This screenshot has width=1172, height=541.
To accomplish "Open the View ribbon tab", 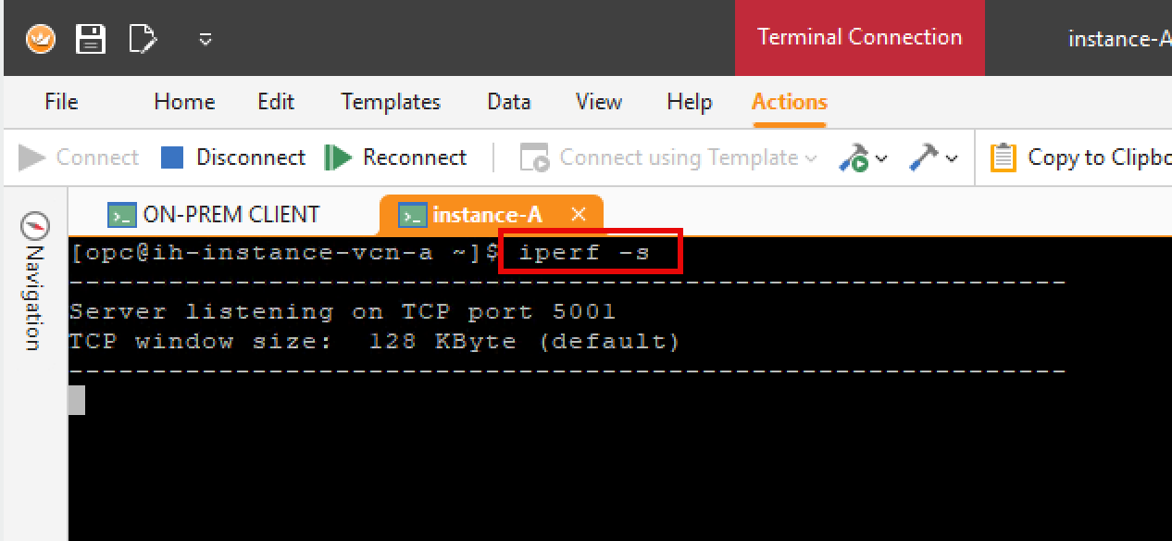I will (598, 102).
